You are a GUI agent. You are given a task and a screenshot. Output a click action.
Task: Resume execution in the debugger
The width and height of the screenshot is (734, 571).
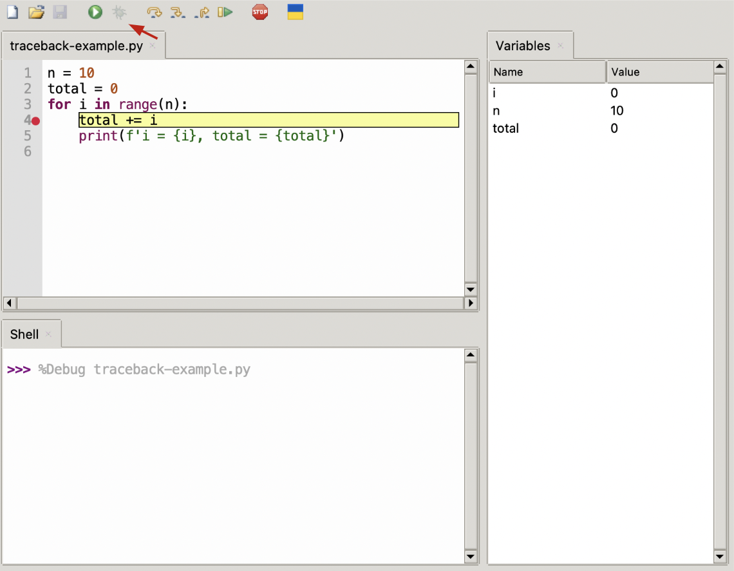tap(225, 12)
